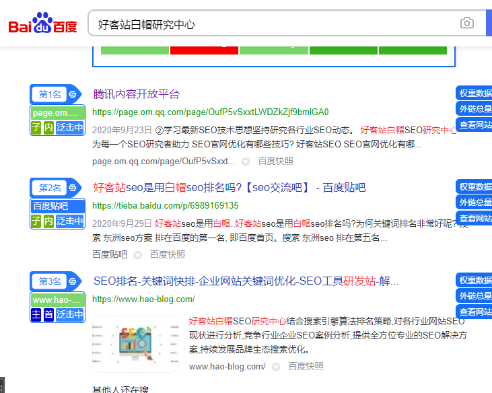Click 查看网站 button for third result
Image resolution: width=492 pixels, height=393 pixels.
pos(474,312)
